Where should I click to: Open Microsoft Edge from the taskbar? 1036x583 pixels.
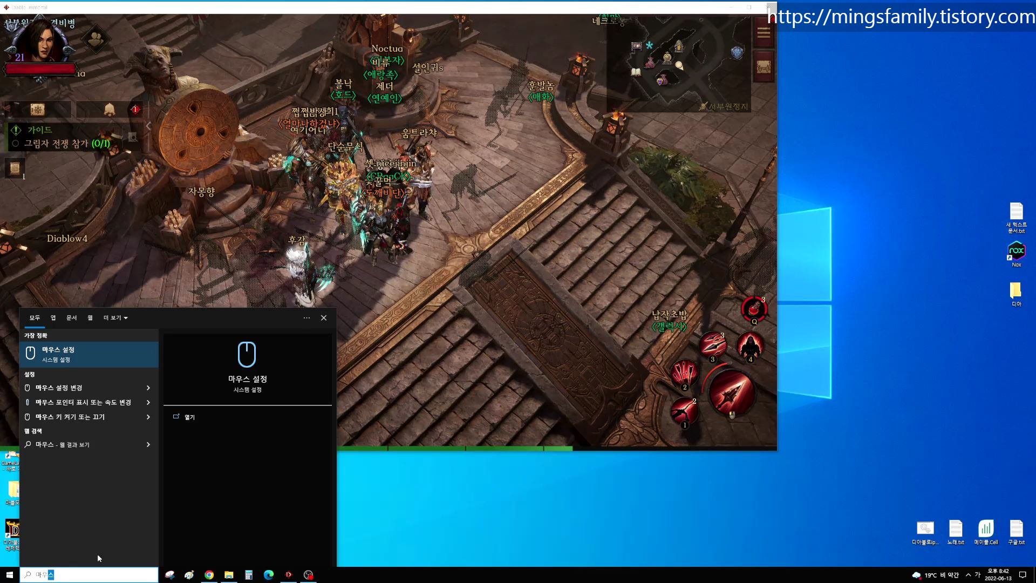click(269, 575)
